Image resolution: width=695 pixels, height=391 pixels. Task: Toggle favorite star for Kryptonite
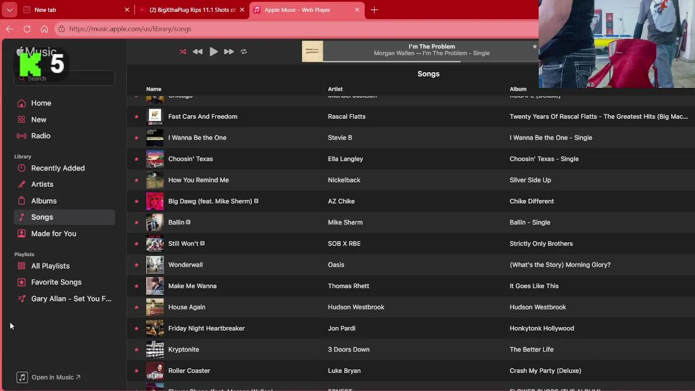(x=136, y=350)
